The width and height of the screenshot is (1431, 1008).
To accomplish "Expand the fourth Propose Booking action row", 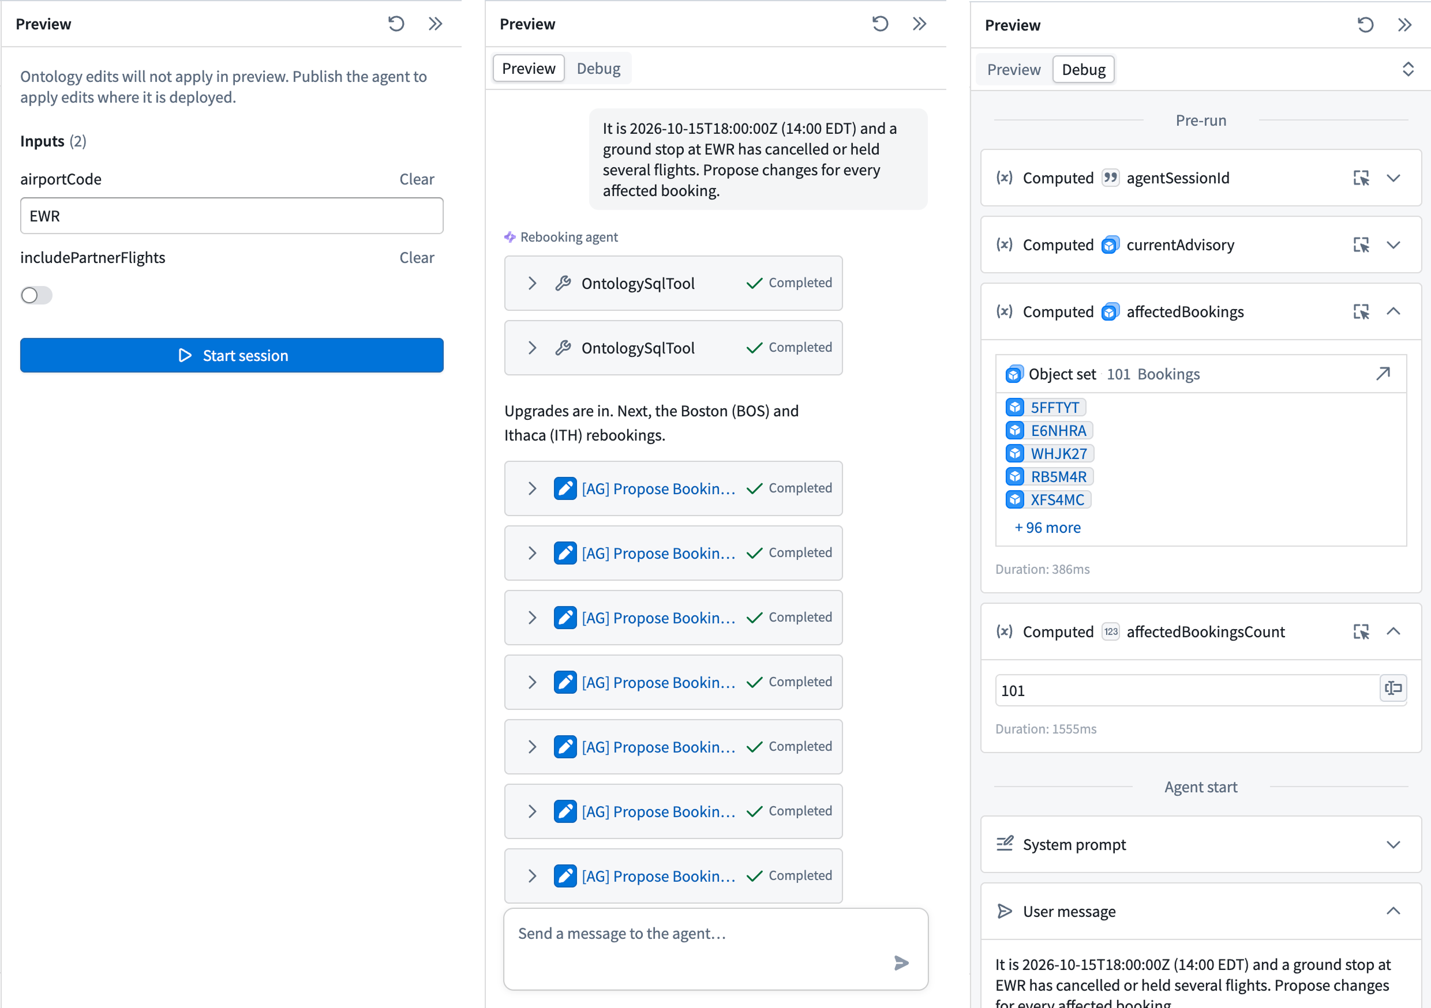I will click(x=532, y=682).
